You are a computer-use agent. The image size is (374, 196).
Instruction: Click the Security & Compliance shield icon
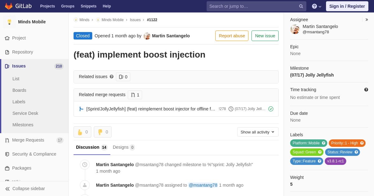tap(7, 154)
